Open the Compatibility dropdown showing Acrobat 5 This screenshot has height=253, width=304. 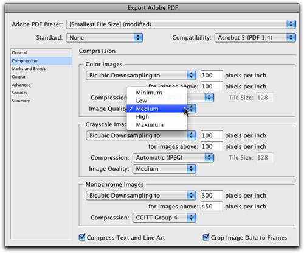point(255,38)
